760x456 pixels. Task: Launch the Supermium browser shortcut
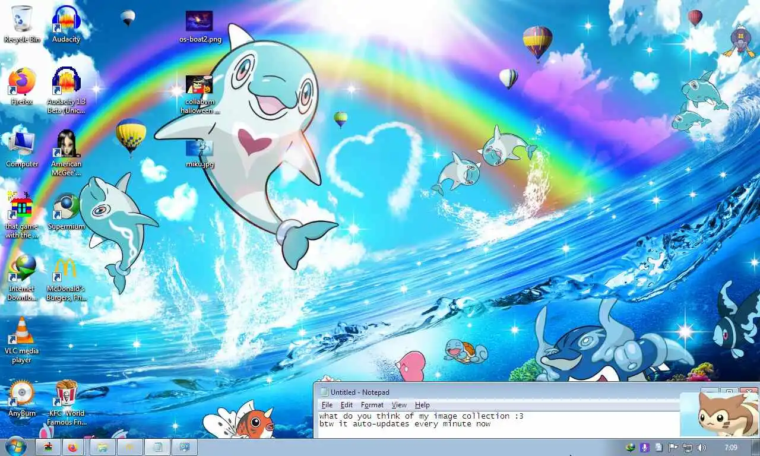[66, 211]
